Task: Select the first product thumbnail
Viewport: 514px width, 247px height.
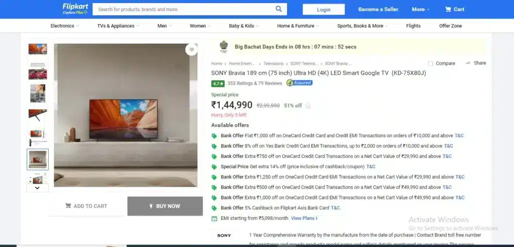Action: point(38,49)
